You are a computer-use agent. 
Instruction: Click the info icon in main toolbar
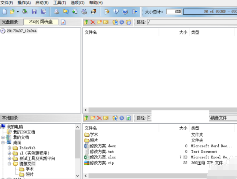tap(115, 12)
